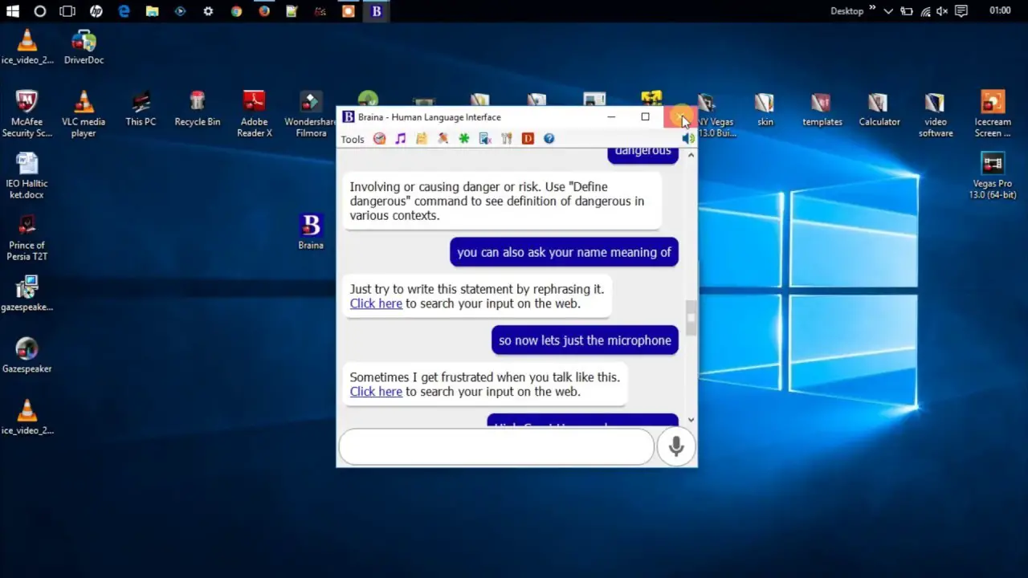Switch to Braina taskbar button
This screenshot has height=578, width=1028.
(377, 11)
